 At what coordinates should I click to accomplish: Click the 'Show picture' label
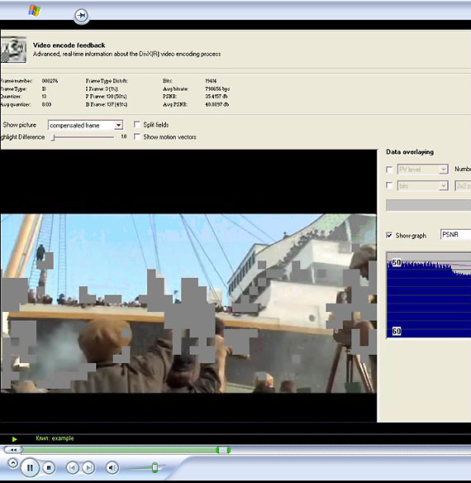pyautogui.click(x=19, y=125)
